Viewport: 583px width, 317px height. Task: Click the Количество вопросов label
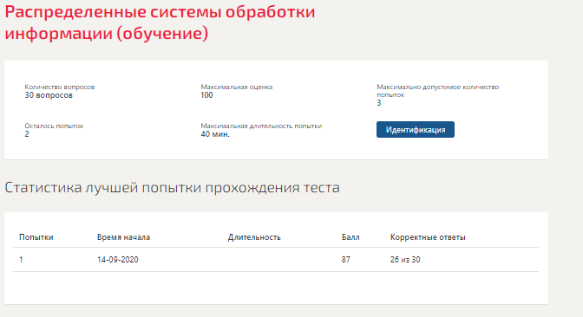[x=60, y=87]
